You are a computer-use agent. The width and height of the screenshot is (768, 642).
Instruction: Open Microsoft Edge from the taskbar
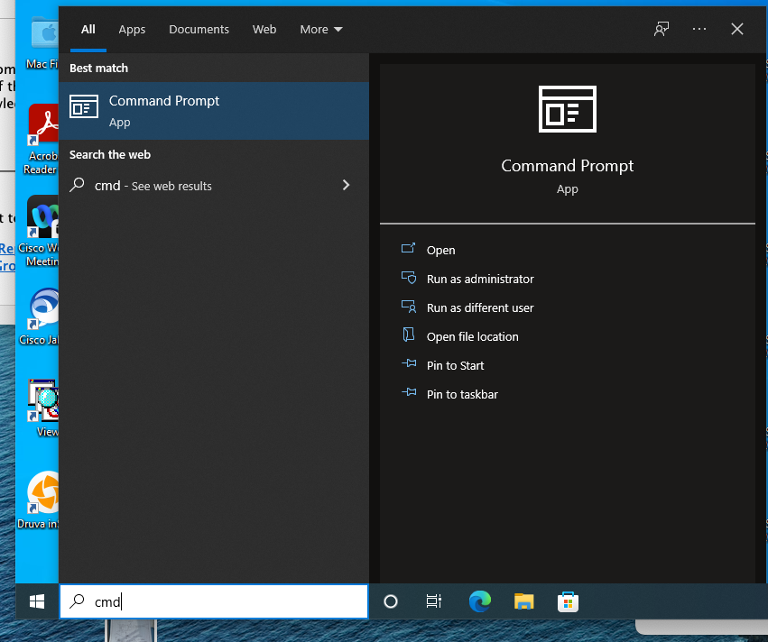[x=479, y=601]
